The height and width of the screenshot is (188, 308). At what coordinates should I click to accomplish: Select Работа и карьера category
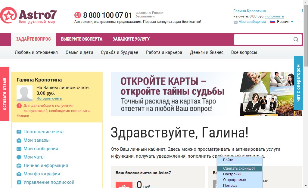pyautogui.click(x=164, y=52)
